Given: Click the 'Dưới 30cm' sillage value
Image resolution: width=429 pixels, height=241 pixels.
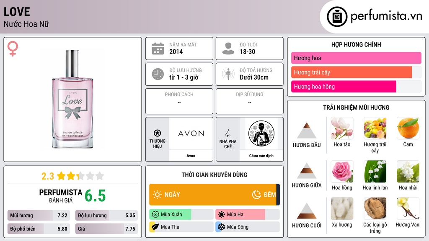Looking at the screenshot, I should [x=254, y=77].
